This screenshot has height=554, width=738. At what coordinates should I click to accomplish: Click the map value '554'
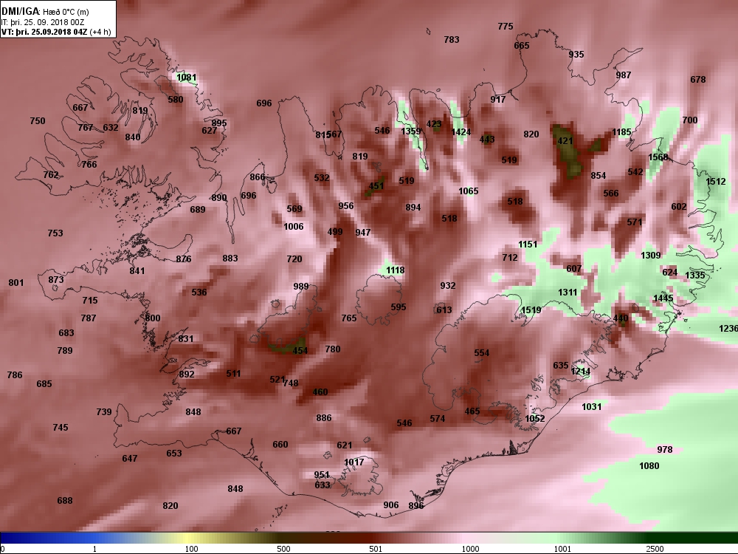point(482,353)
